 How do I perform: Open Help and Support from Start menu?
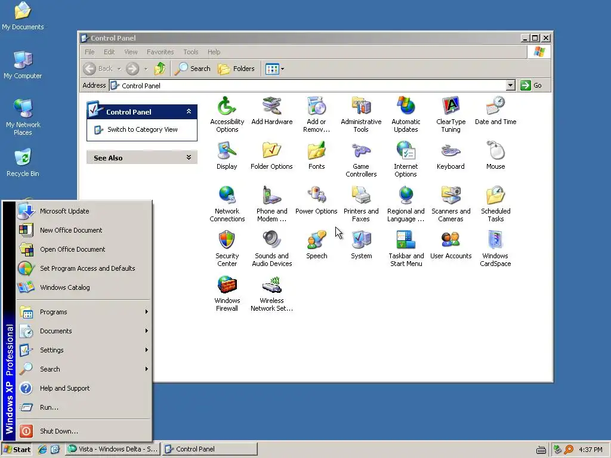click(84, 388)
